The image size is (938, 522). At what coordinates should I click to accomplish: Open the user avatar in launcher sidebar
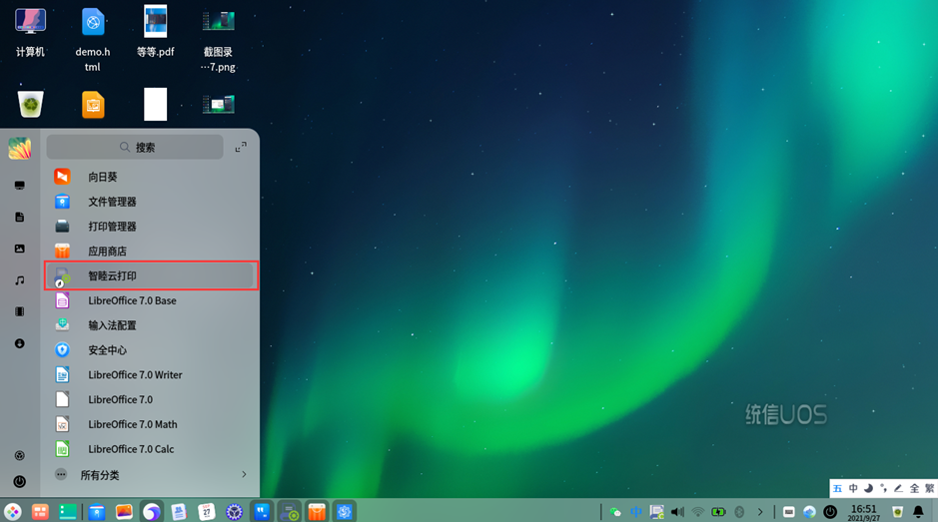pos(20,149)
